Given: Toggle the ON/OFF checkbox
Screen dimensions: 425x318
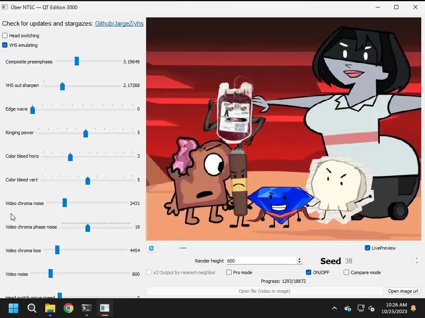Looking at the screenshot, I should 308,272.
